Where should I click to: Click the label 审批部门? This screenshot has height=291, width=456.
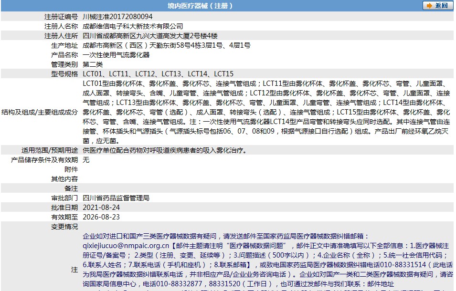click(x=64, y=198)
